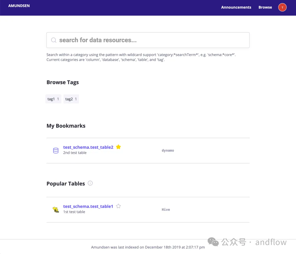Open the user avatar menu
Image resolution: width=296 pixels, height=254 pixels.
pos(282,7)
